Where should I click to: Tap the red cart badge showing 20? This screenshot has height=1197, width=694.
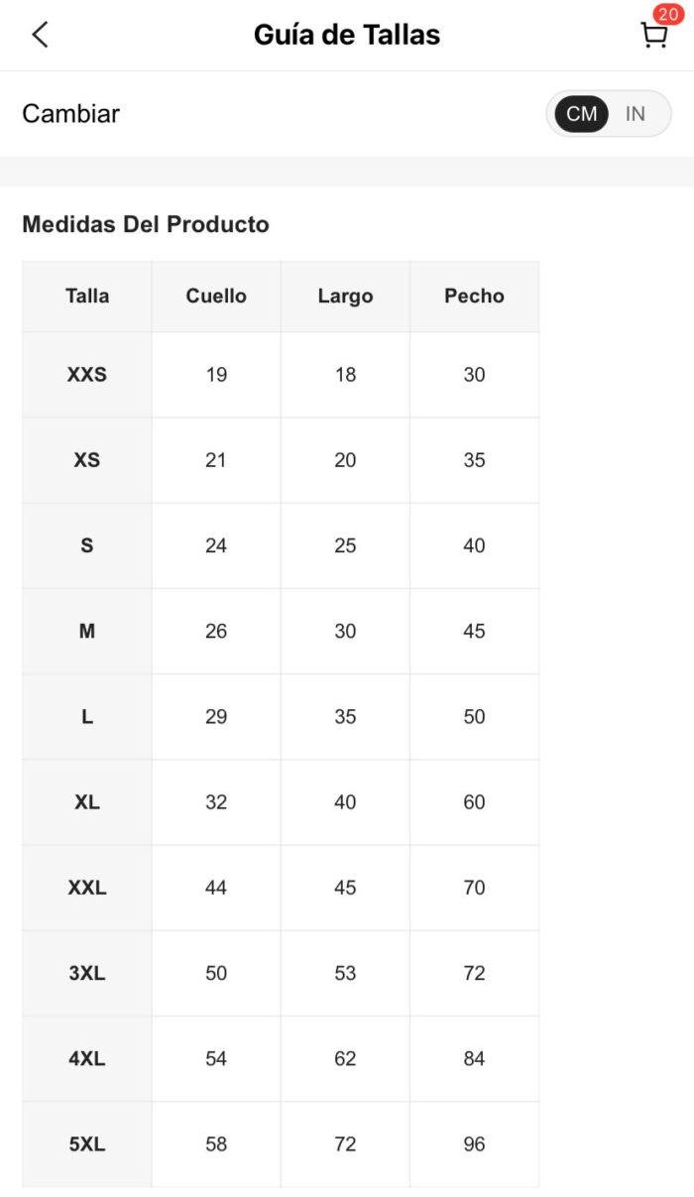click(667, 15)
